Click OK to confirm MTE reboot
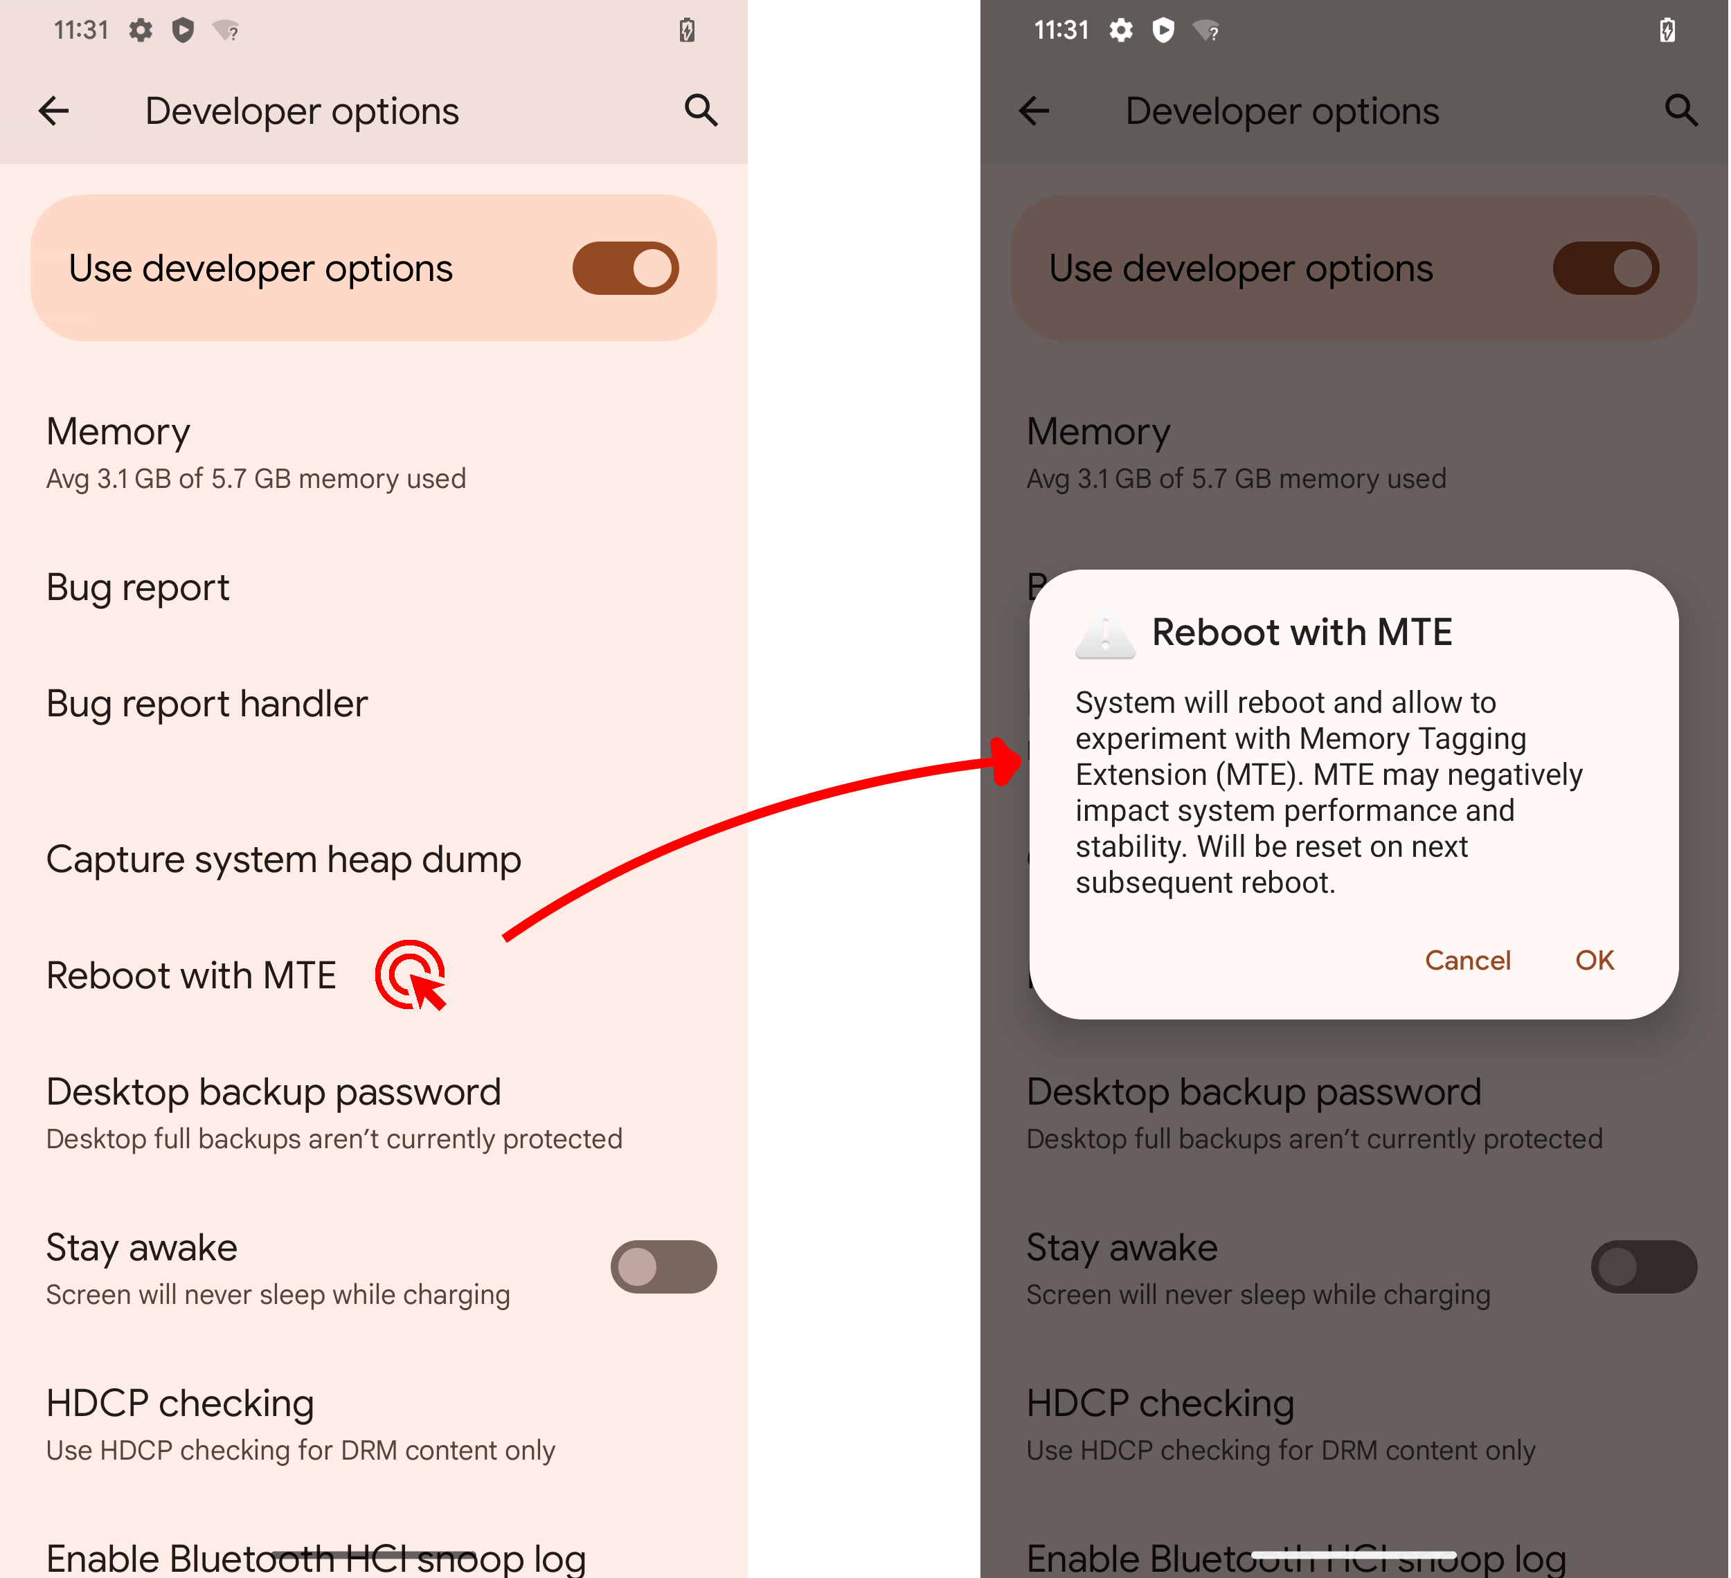The height and width of the screenshot is (1578, 1731). 1594,960
